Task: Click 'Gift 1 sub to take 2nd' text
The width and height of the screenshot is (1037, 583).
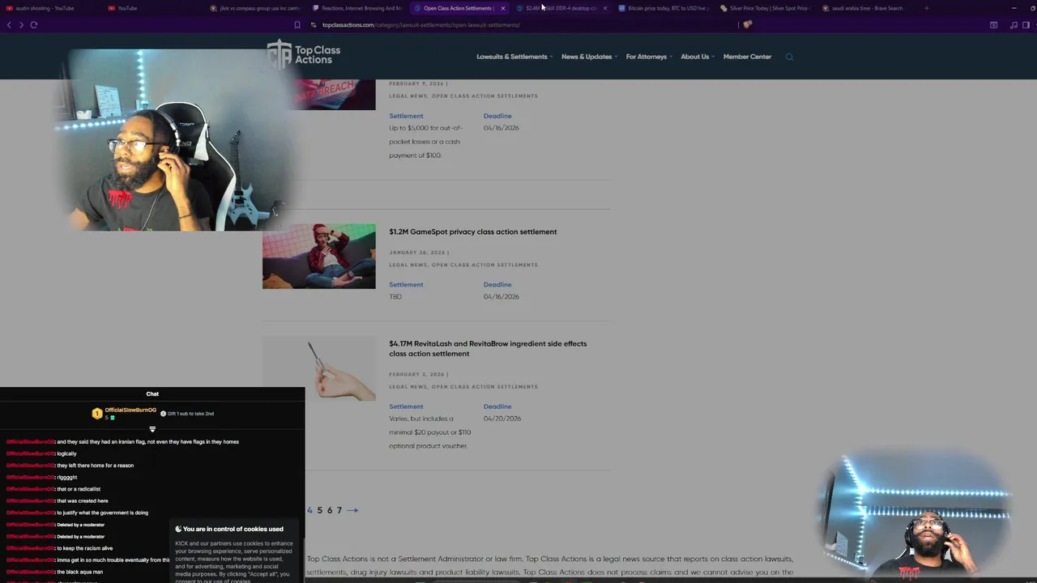Action: point(190,414)
